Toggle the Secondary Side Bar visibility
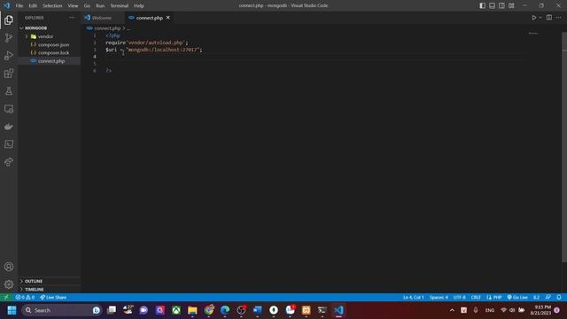 [501, 5]
